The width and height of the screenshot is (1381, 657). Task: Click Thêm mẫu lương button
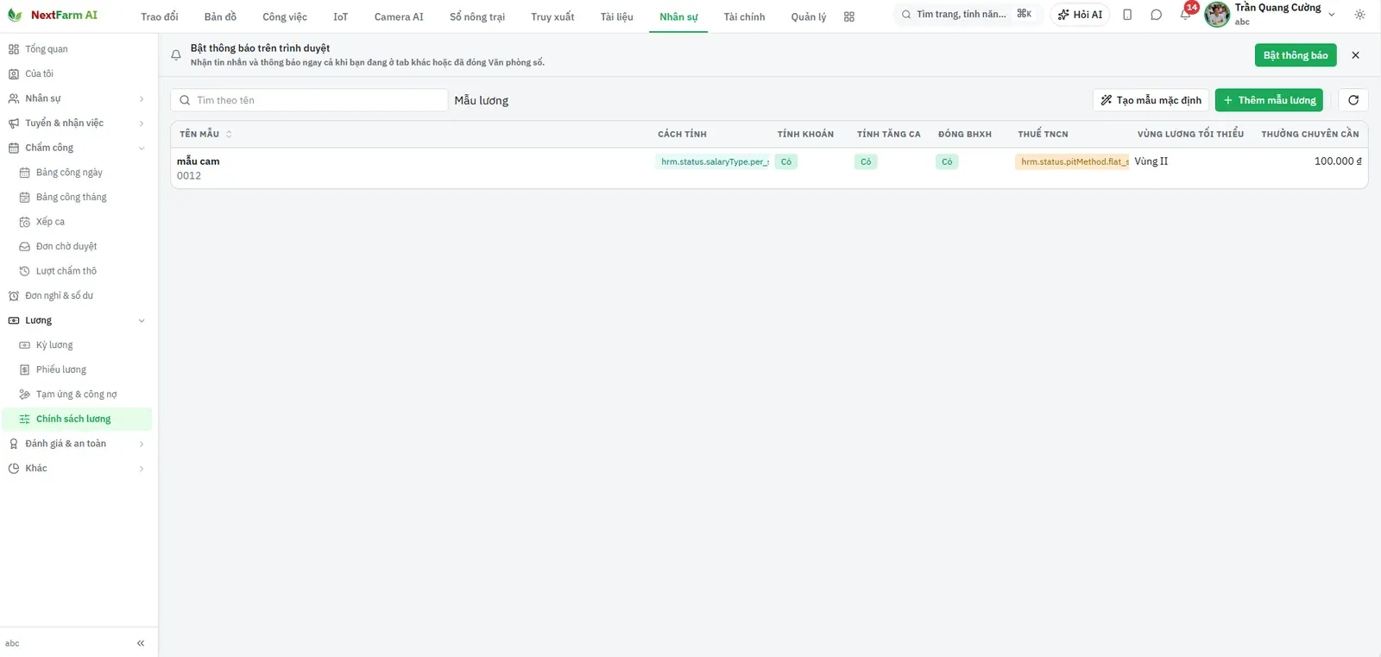tap(1269, 100)
